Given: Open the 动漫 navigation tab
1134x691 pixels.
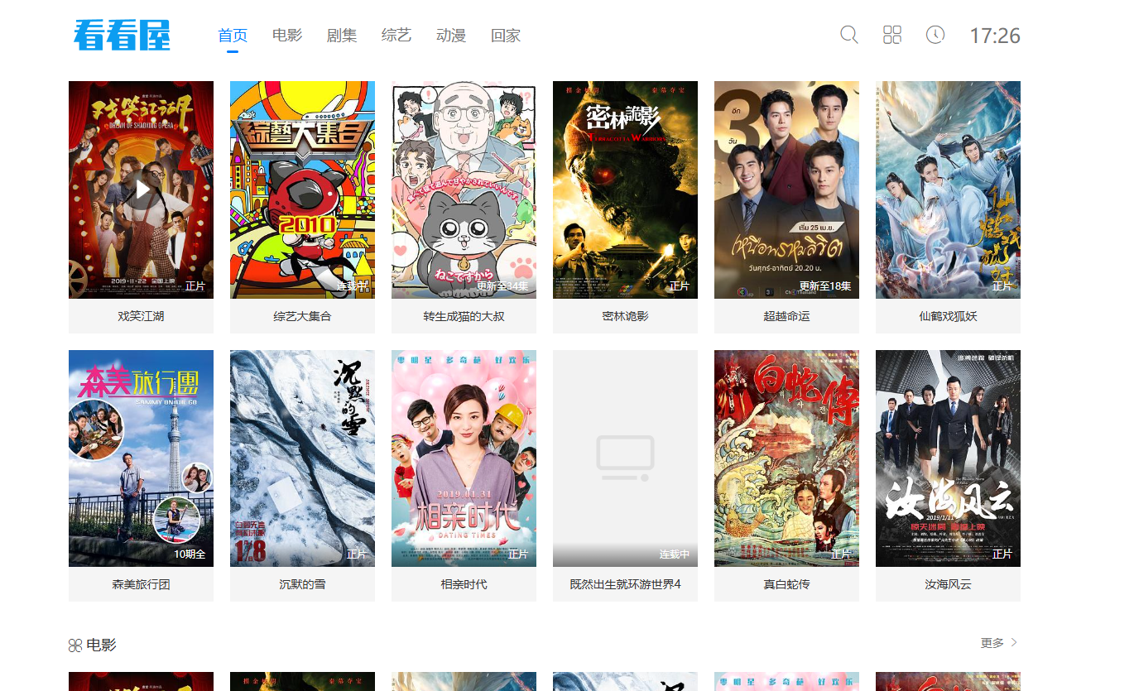Looking at the screenshot, I should (x=451, y=36).
